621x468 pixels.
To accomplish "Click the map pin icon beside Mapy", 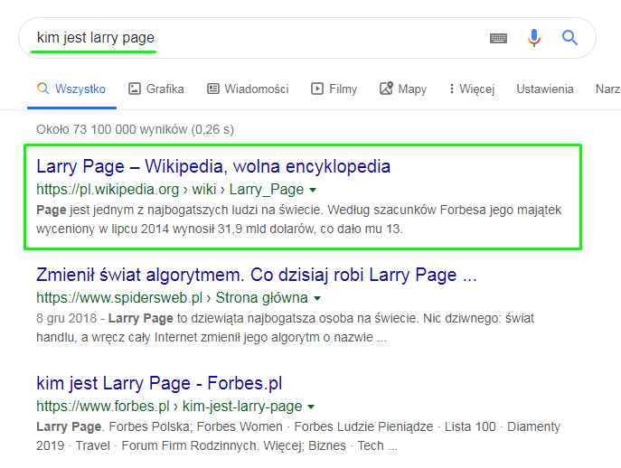I will pyautogui.click(x=386, y=89).
